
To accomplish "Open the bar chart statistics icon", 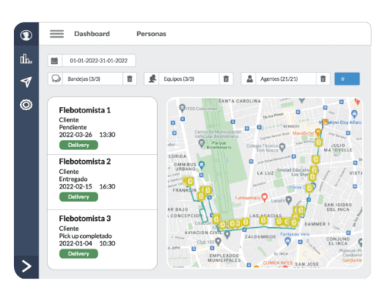I will point(26,59).
